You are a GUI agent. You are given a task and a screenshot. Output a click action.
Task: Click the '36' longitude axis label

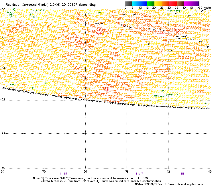coord(85,171)
